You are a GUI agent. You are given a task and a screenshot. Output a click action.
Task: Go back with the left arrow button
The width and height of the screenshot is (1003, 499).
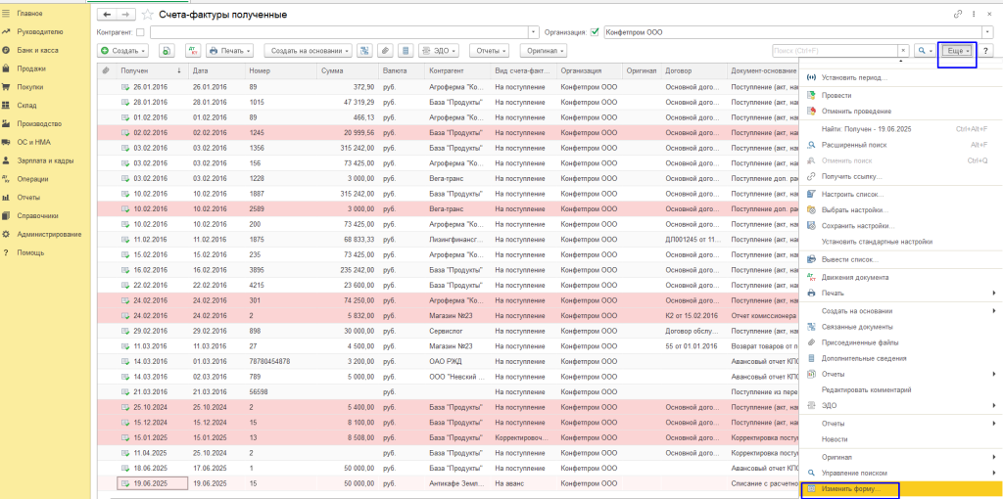108,15
